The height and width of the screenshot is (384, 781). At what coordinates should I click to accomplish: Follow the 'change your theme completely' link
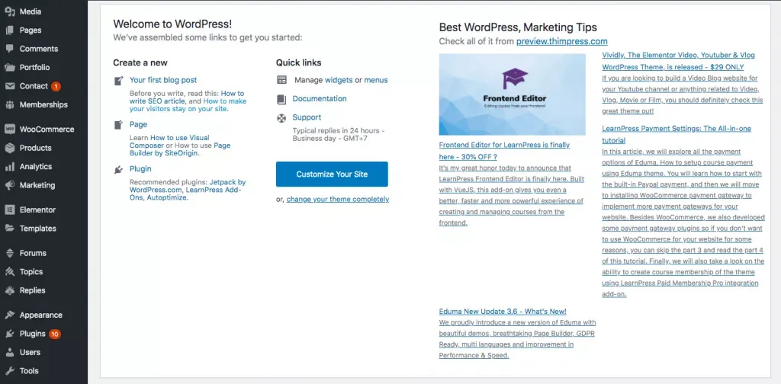point(338,200)
